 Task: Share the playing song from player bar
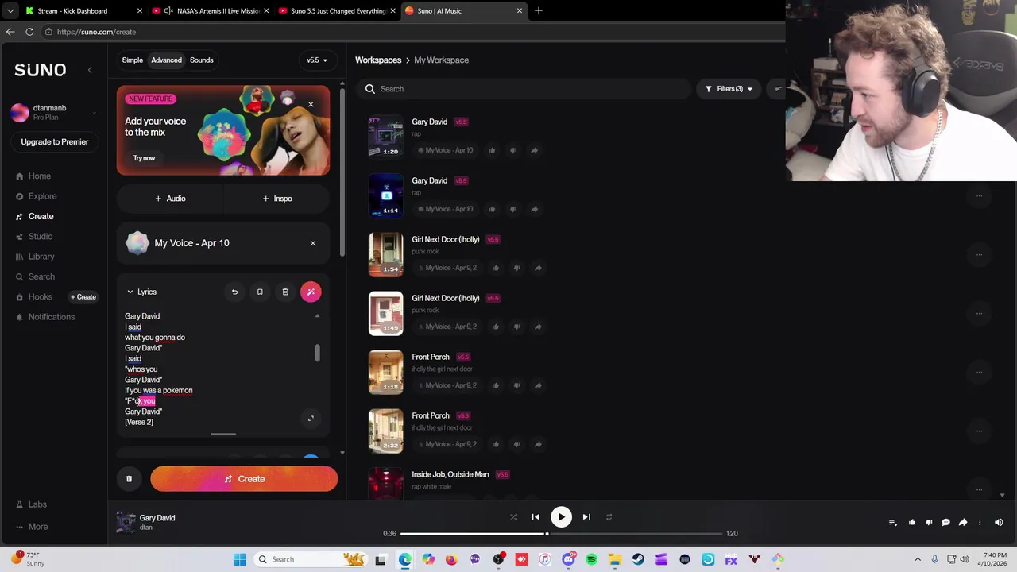point(963,522)
